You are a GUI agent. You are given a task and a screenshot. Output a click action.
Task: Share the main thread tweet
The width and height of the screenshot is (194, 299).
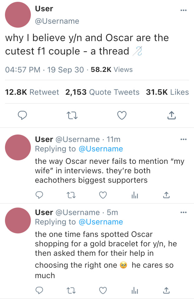172,116
